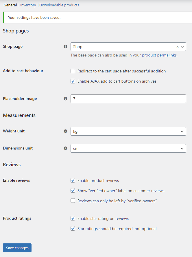Open the Weight unit kg dropdown
Image resolution: width=192 pixels, height=257 pixels.
[x=128, y=131]
